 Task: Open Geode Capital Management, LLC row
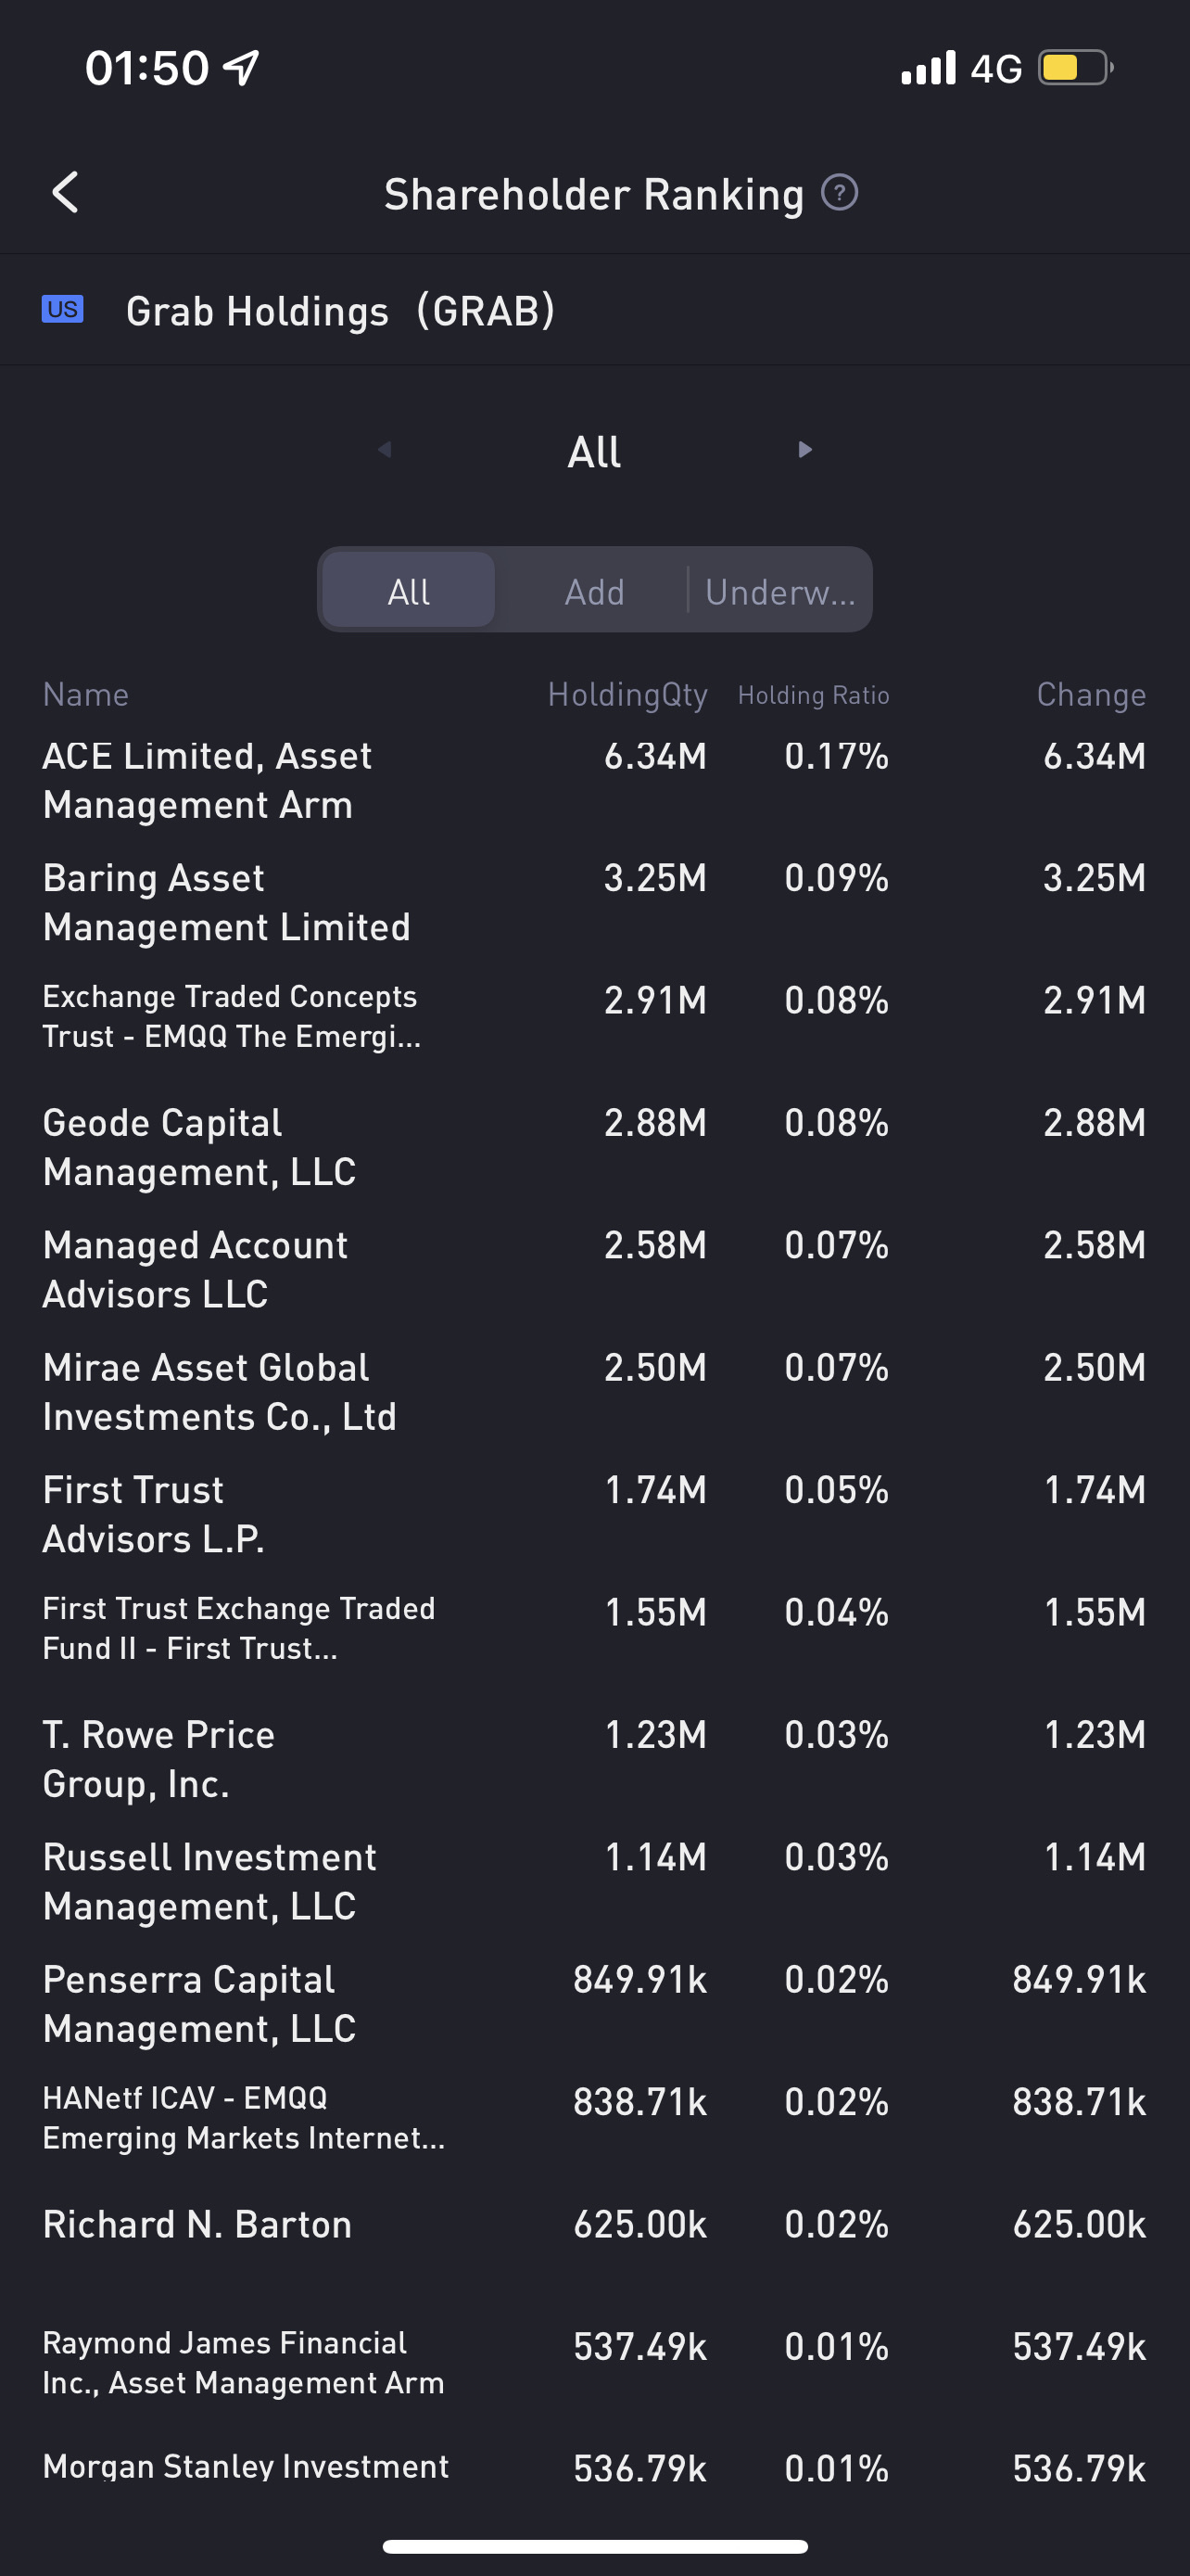pyautogui.click(x=200, y=1147)
